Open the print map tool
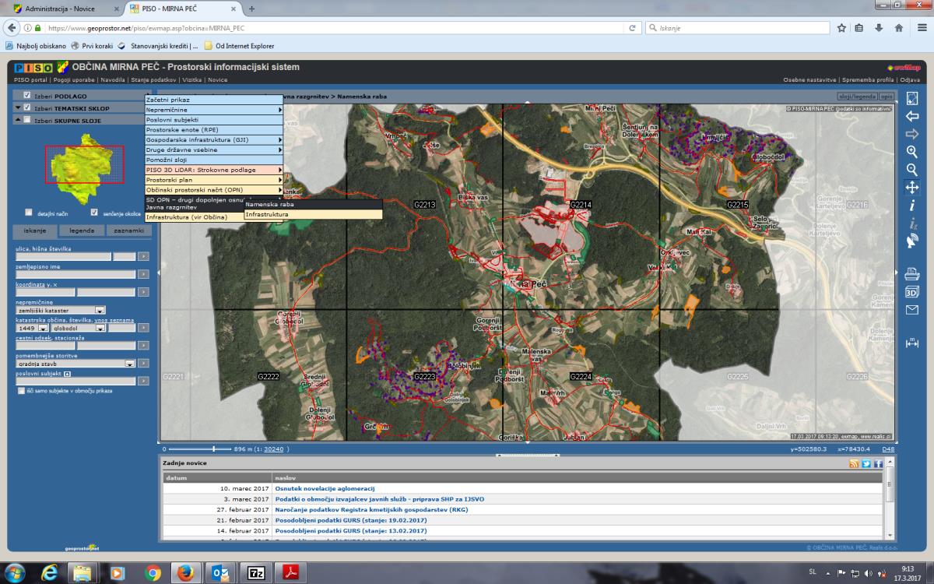 tap(912, 274)
